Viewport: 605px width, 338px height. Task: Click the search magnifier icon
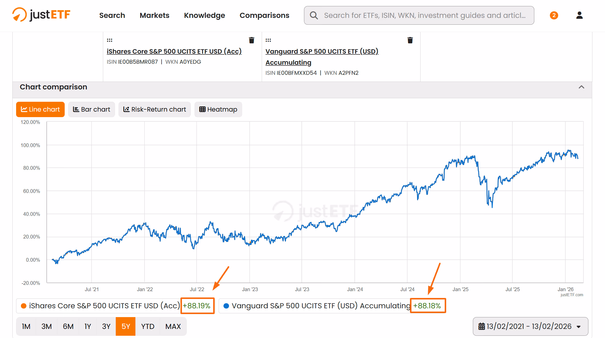pyautogui.click(x=314, y=15)
